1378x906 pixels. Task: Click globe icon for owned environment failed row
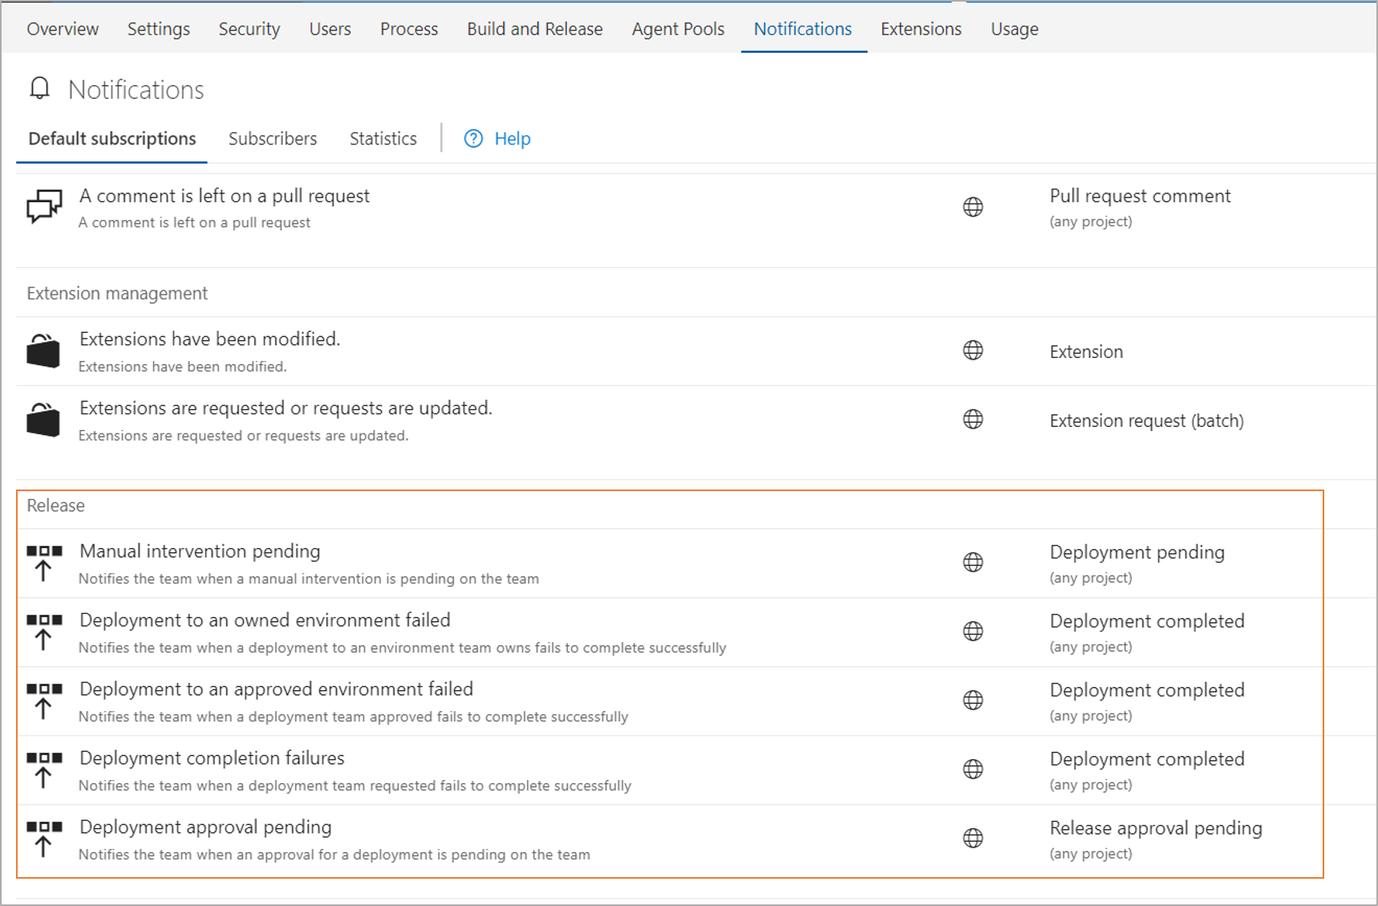coord(973,632)
